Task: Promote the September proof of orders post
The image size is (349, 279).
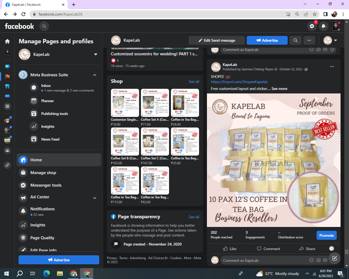Action: [326, 235]
